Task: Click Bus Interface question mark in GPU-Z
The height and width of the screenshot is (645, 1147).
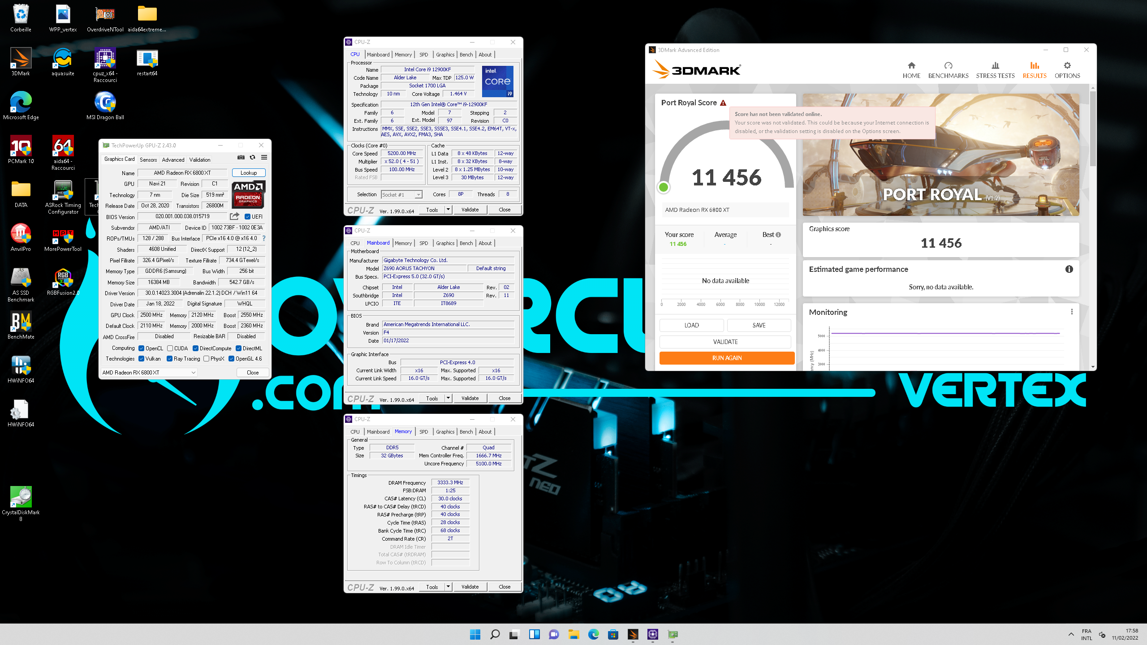Action: (x=264, y=238)
